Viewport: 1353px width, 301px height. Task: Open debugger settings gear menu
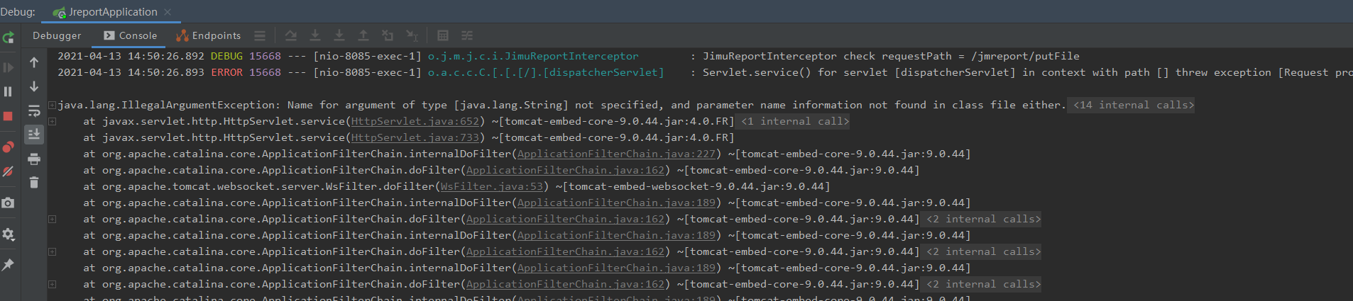(x=9, y=234)
